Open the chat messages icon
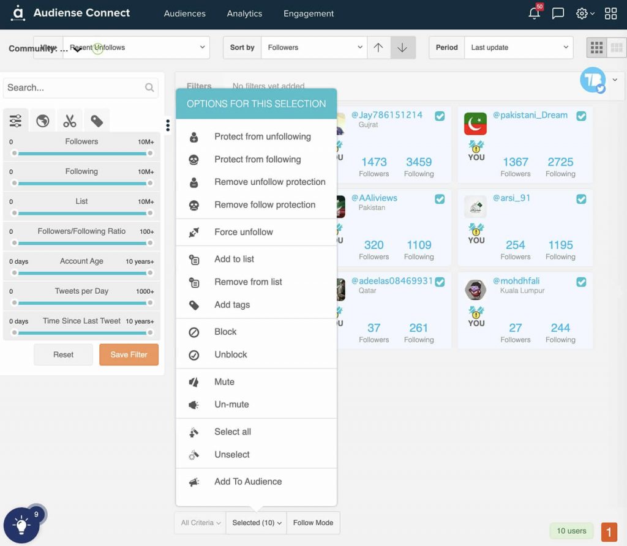Viewport: 627px width, 546px height. pyautogui.click(x=558, y=13)
